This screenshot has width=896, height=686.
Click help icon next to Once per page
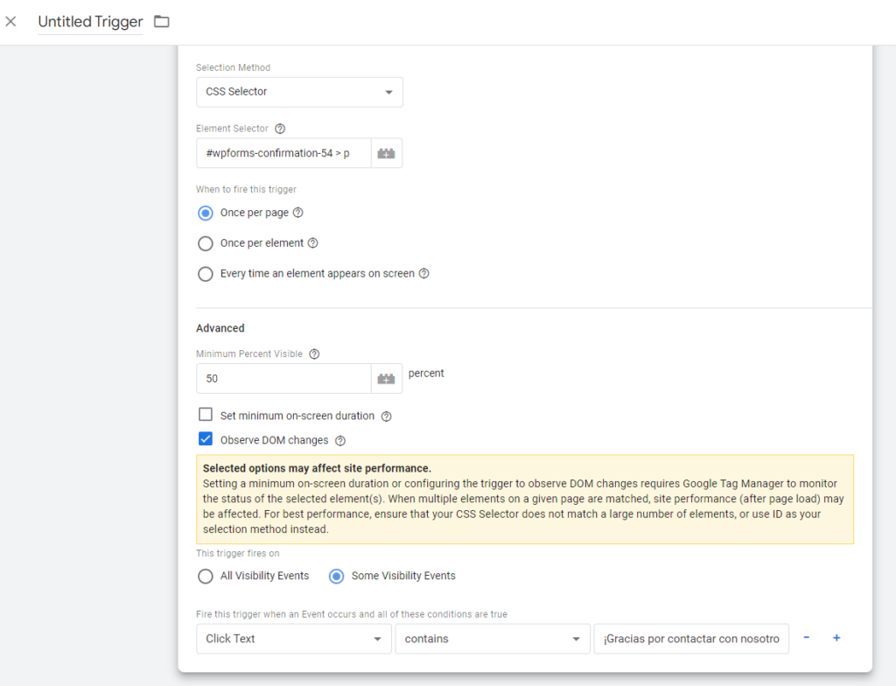point(297,213)
